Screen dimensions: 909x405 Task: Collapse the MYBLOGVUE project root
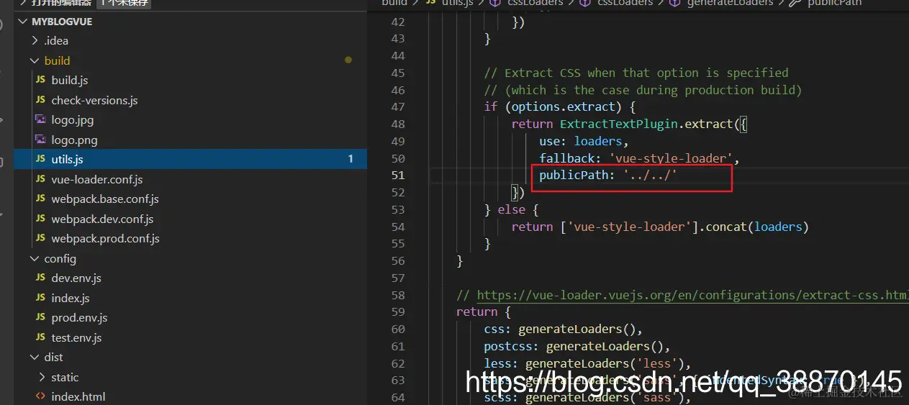[23, 22]
